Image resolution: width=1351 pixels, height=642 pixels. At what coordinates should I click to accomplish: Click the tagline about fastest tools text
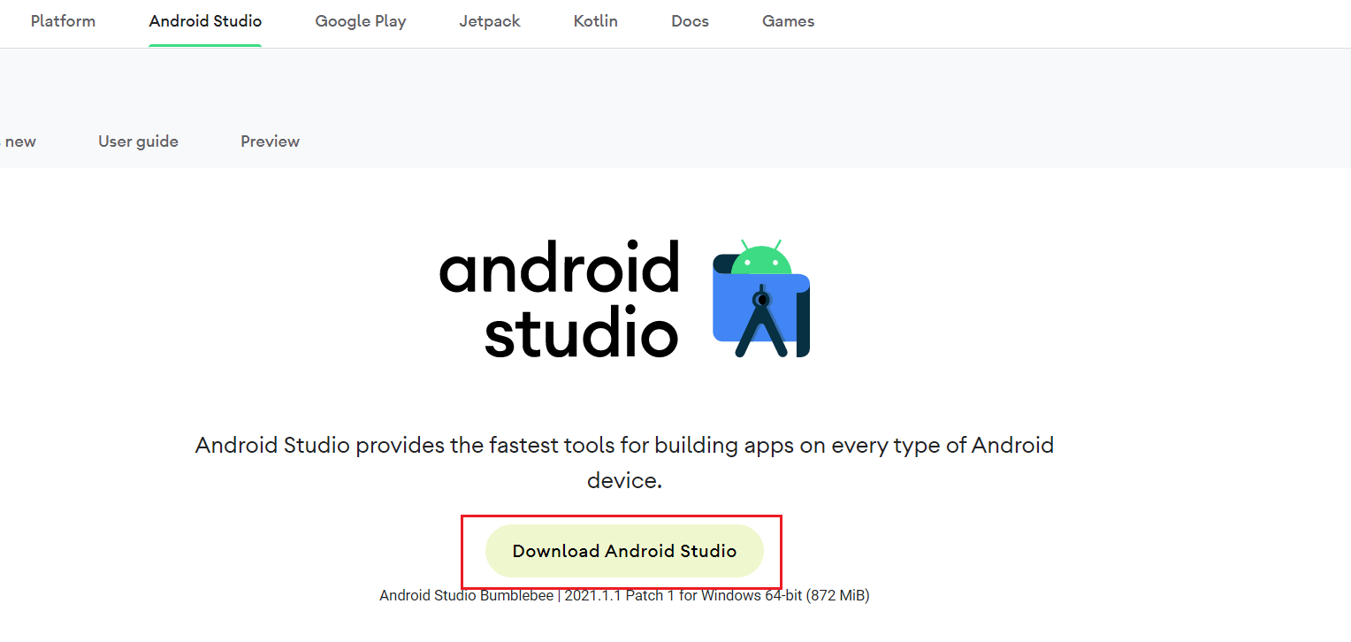coord(624,462)
